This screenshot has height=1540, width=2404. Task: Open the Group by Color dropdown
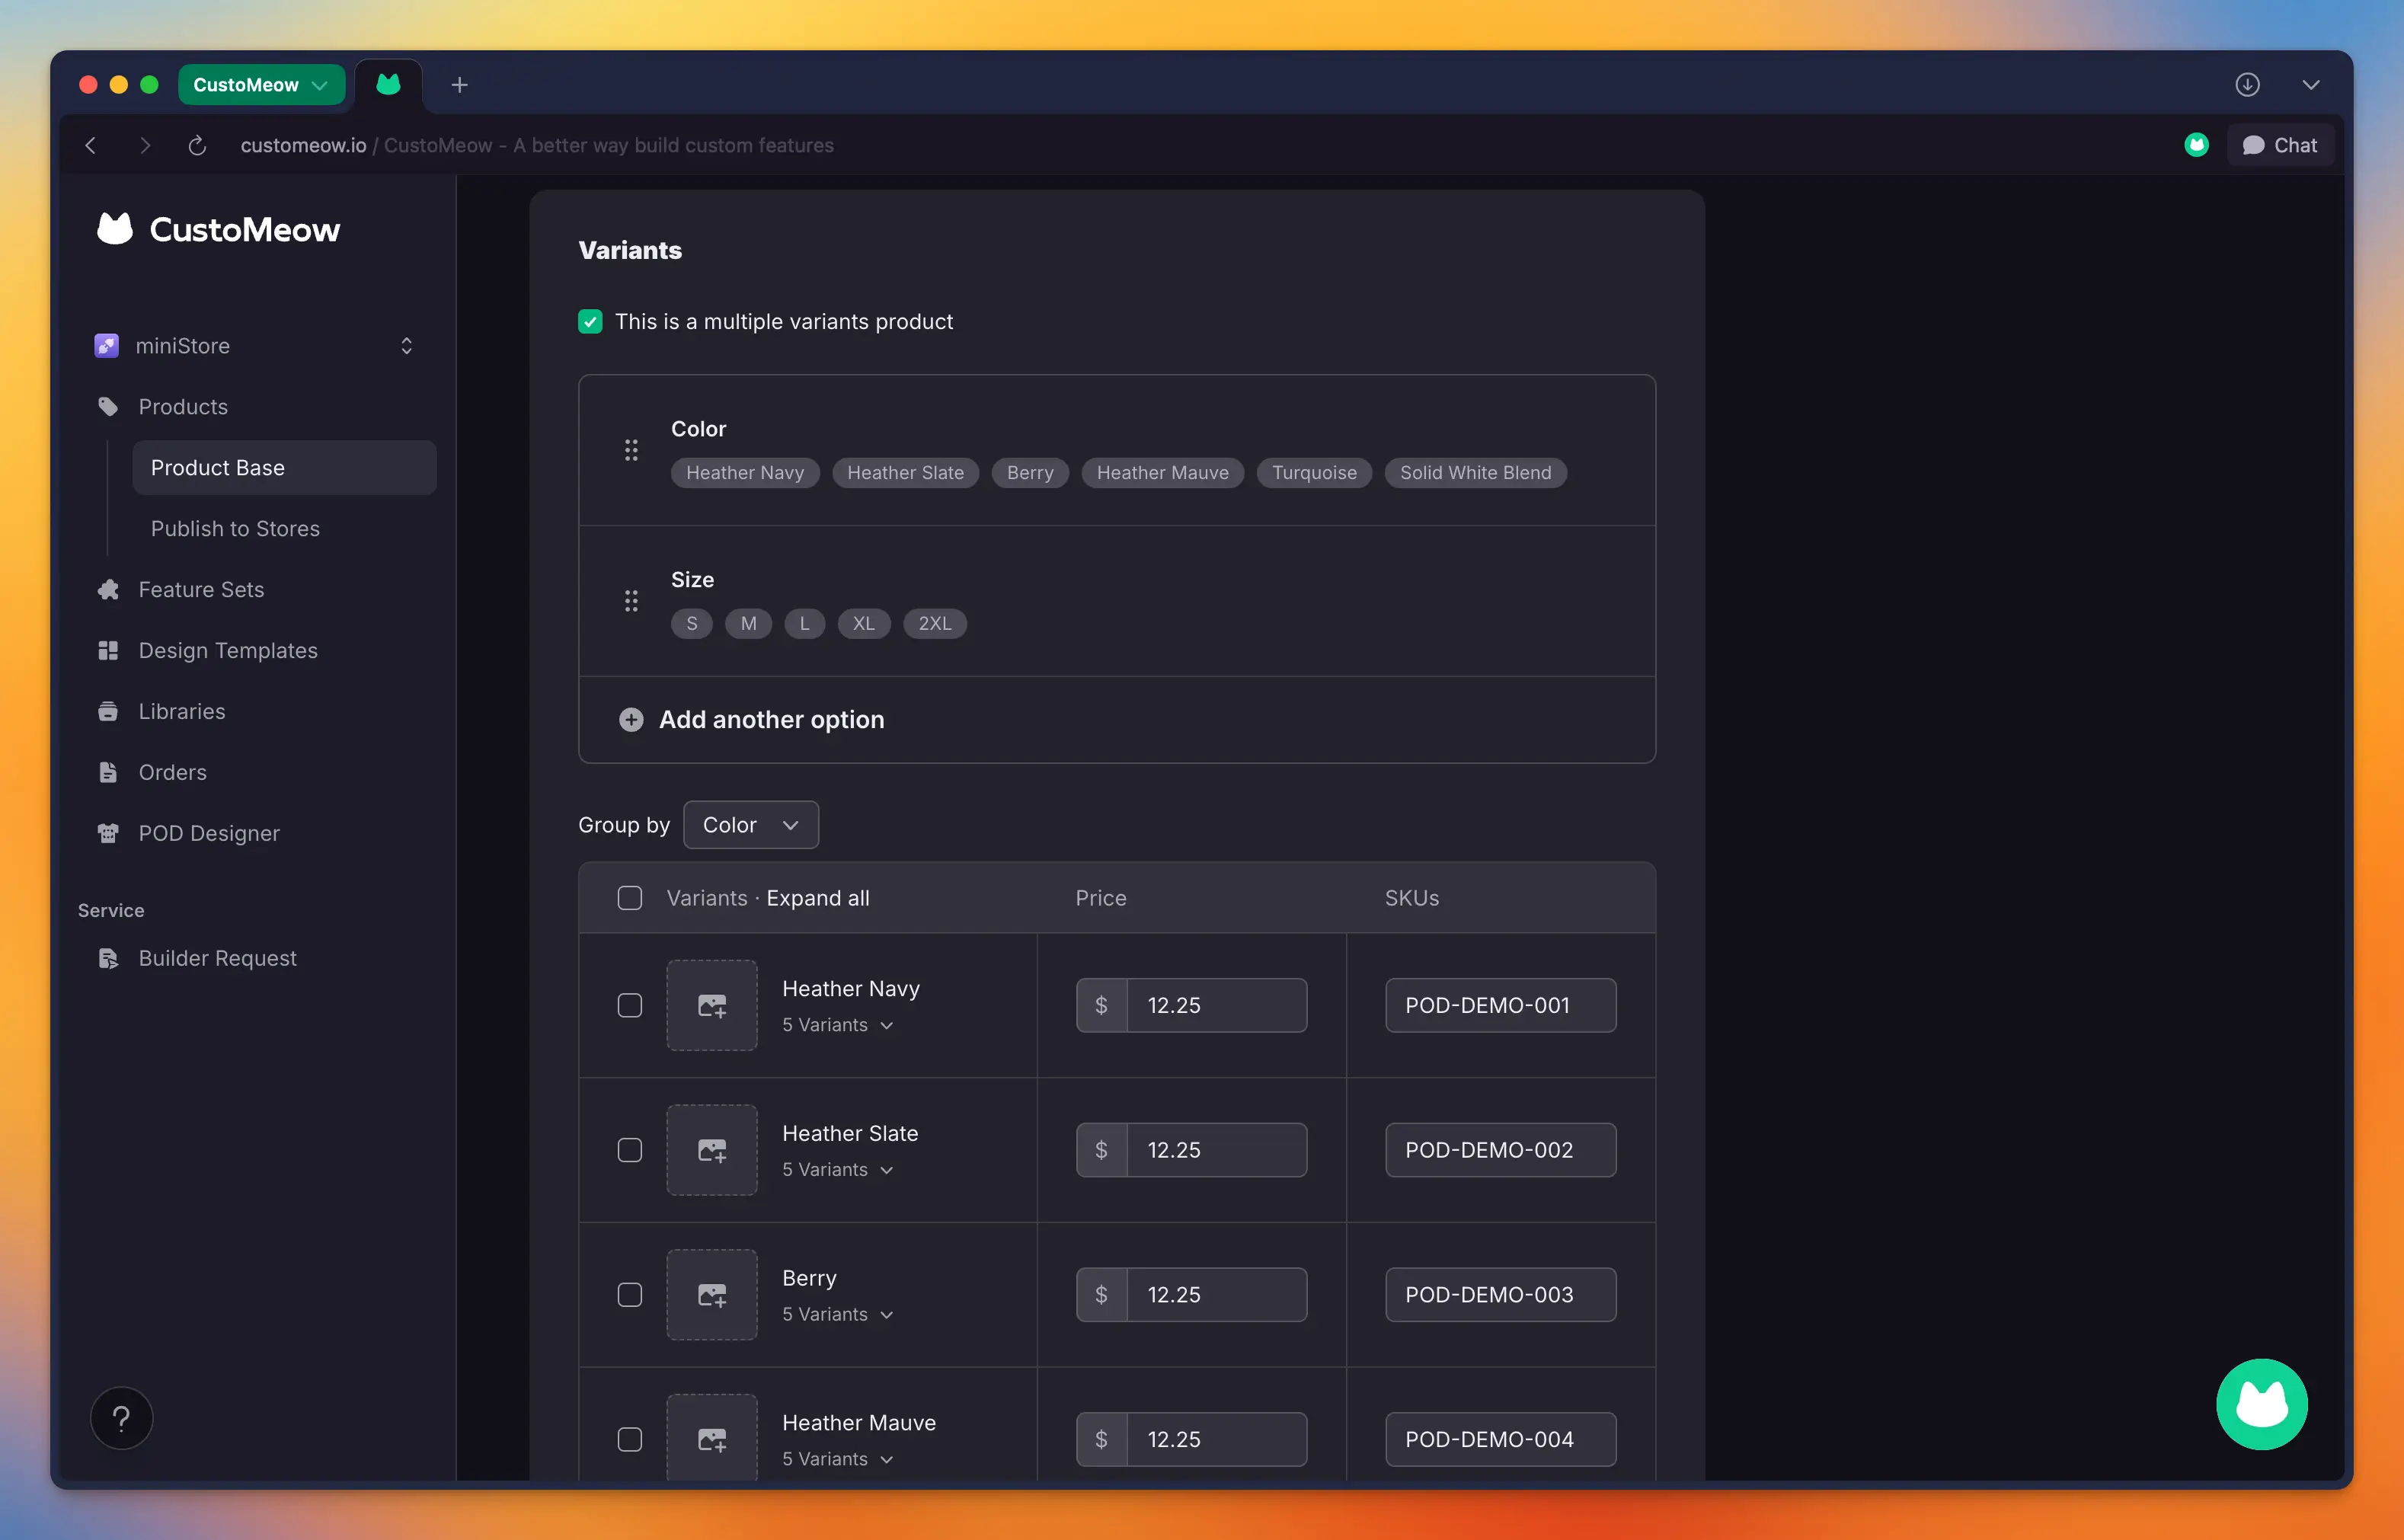pos(750,825)
